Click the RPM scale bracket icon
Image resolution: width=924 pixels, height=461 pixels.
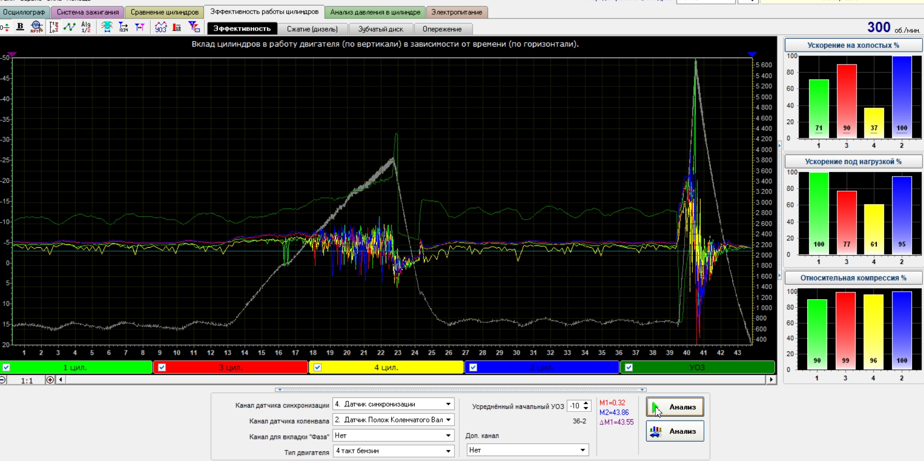pos(53,27)
